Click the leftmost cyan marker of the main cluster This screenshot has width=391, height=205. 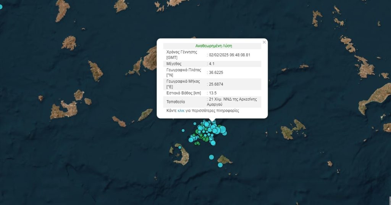click(191, 139)
